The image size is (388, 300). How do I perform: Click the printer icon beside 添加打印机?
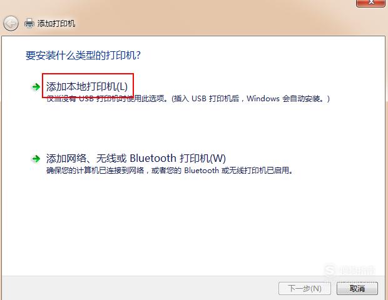click(29, 24)
